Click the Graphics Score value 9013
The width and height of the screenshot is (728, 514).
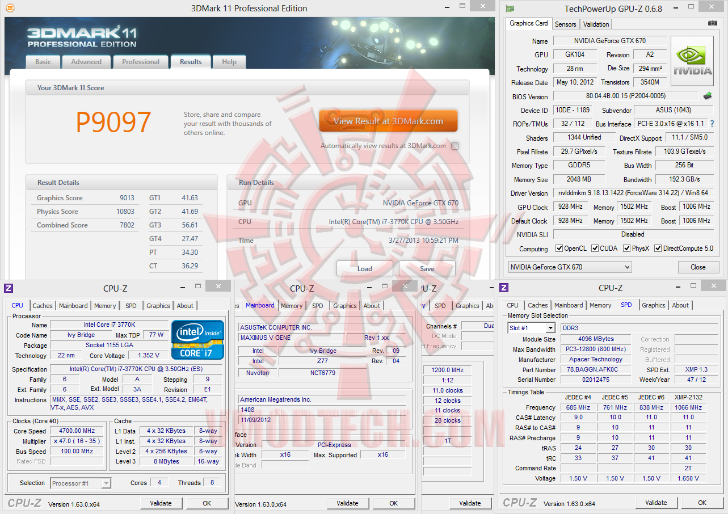(x=127, y=198)
